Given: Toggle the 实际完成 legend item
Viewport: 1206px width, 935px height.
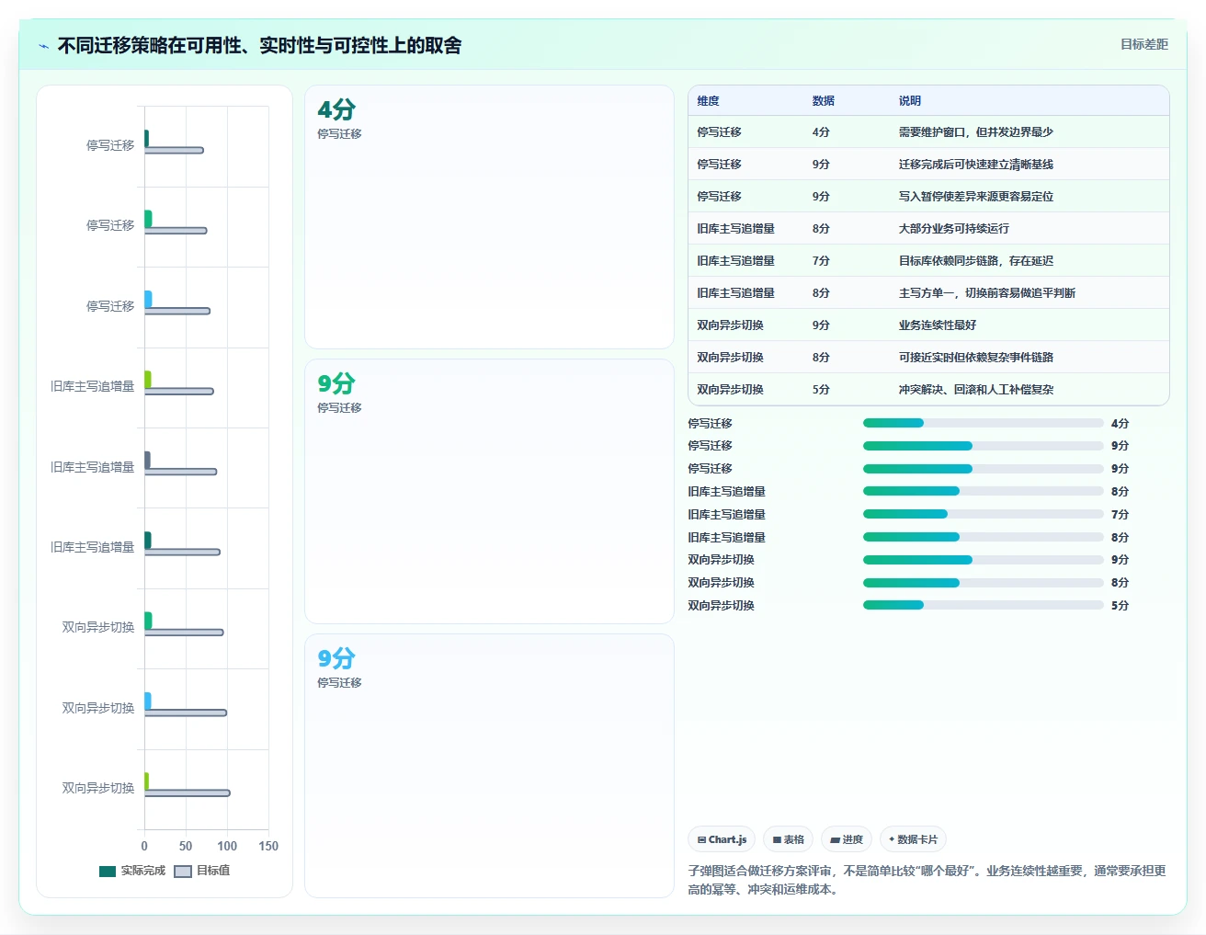Looking at the screenshot, I should coord(132,871).
